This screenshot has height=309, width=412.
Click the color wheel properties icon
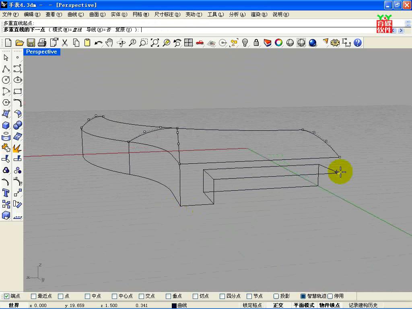point(278,43)
